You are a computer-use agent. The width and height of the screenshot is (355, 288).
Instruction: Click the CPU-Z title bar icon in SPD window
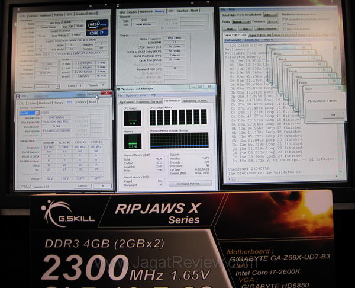(x=18, y=96)
